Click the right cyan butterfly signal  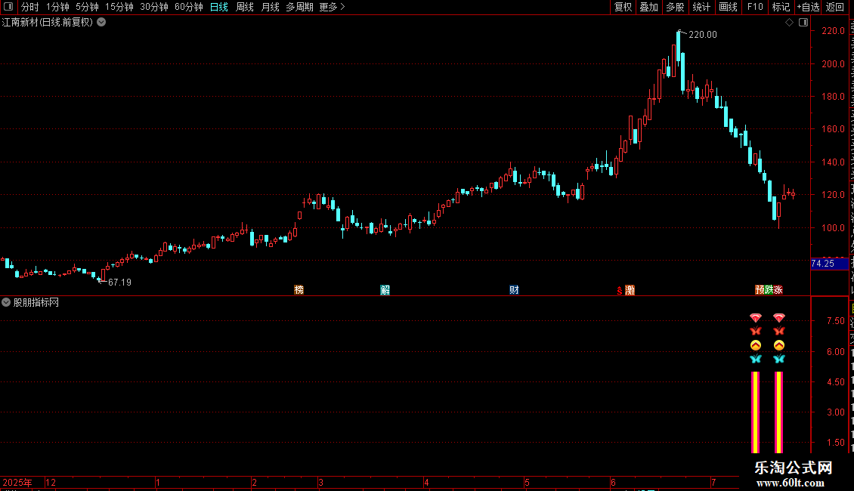(x=779, y=359)
